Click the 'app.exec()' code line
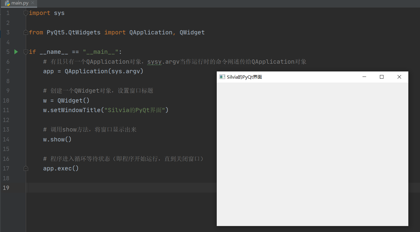Viewport: 420px width, 232px height. click(61, 168)
